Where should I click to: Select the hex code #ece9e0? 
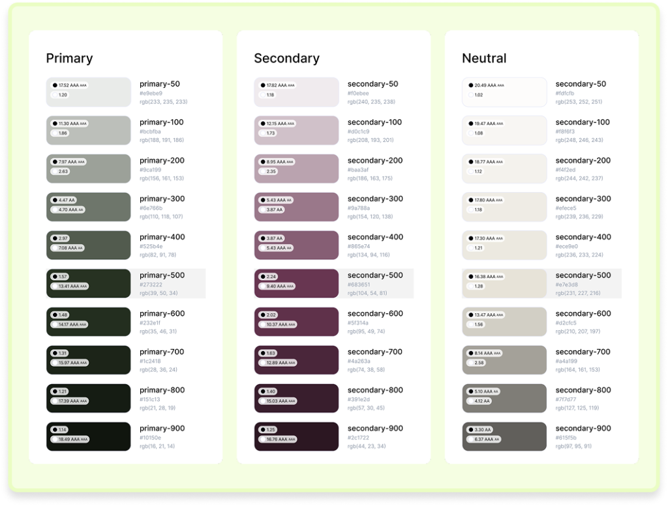(x=567, y=246)
